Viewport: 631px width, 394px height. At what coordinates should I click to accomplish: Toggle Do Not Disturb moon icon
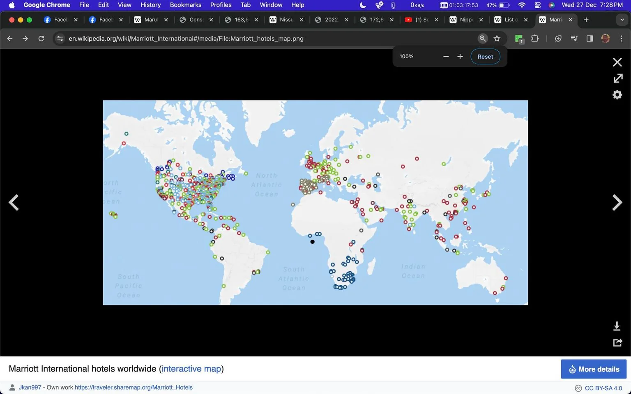coord(363,5)
